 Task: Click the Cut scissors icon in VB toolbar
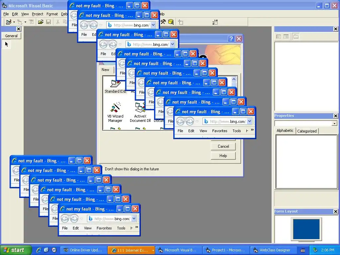[x=58, y=22]
